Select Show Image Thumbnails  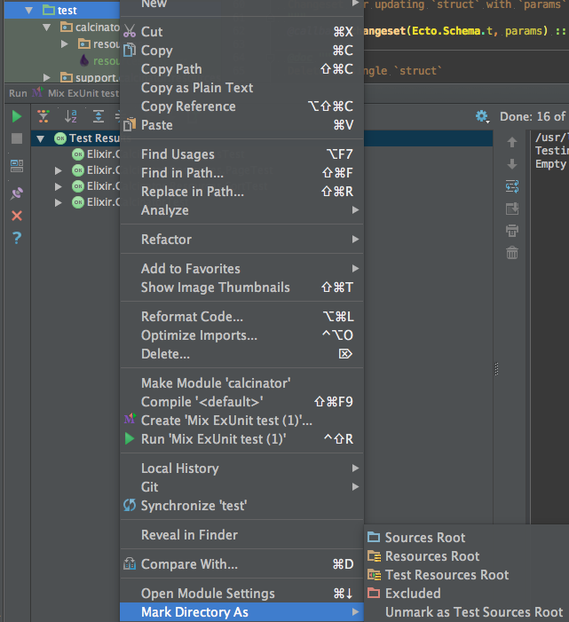coord(242,287)
